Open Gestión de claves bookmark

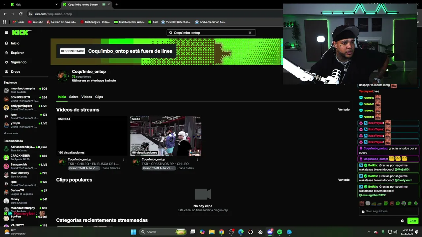point(61,22)
